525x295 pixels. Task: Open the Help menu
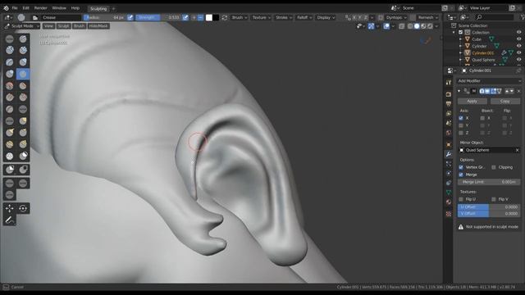pyautogui.click(x=75, y=8)
